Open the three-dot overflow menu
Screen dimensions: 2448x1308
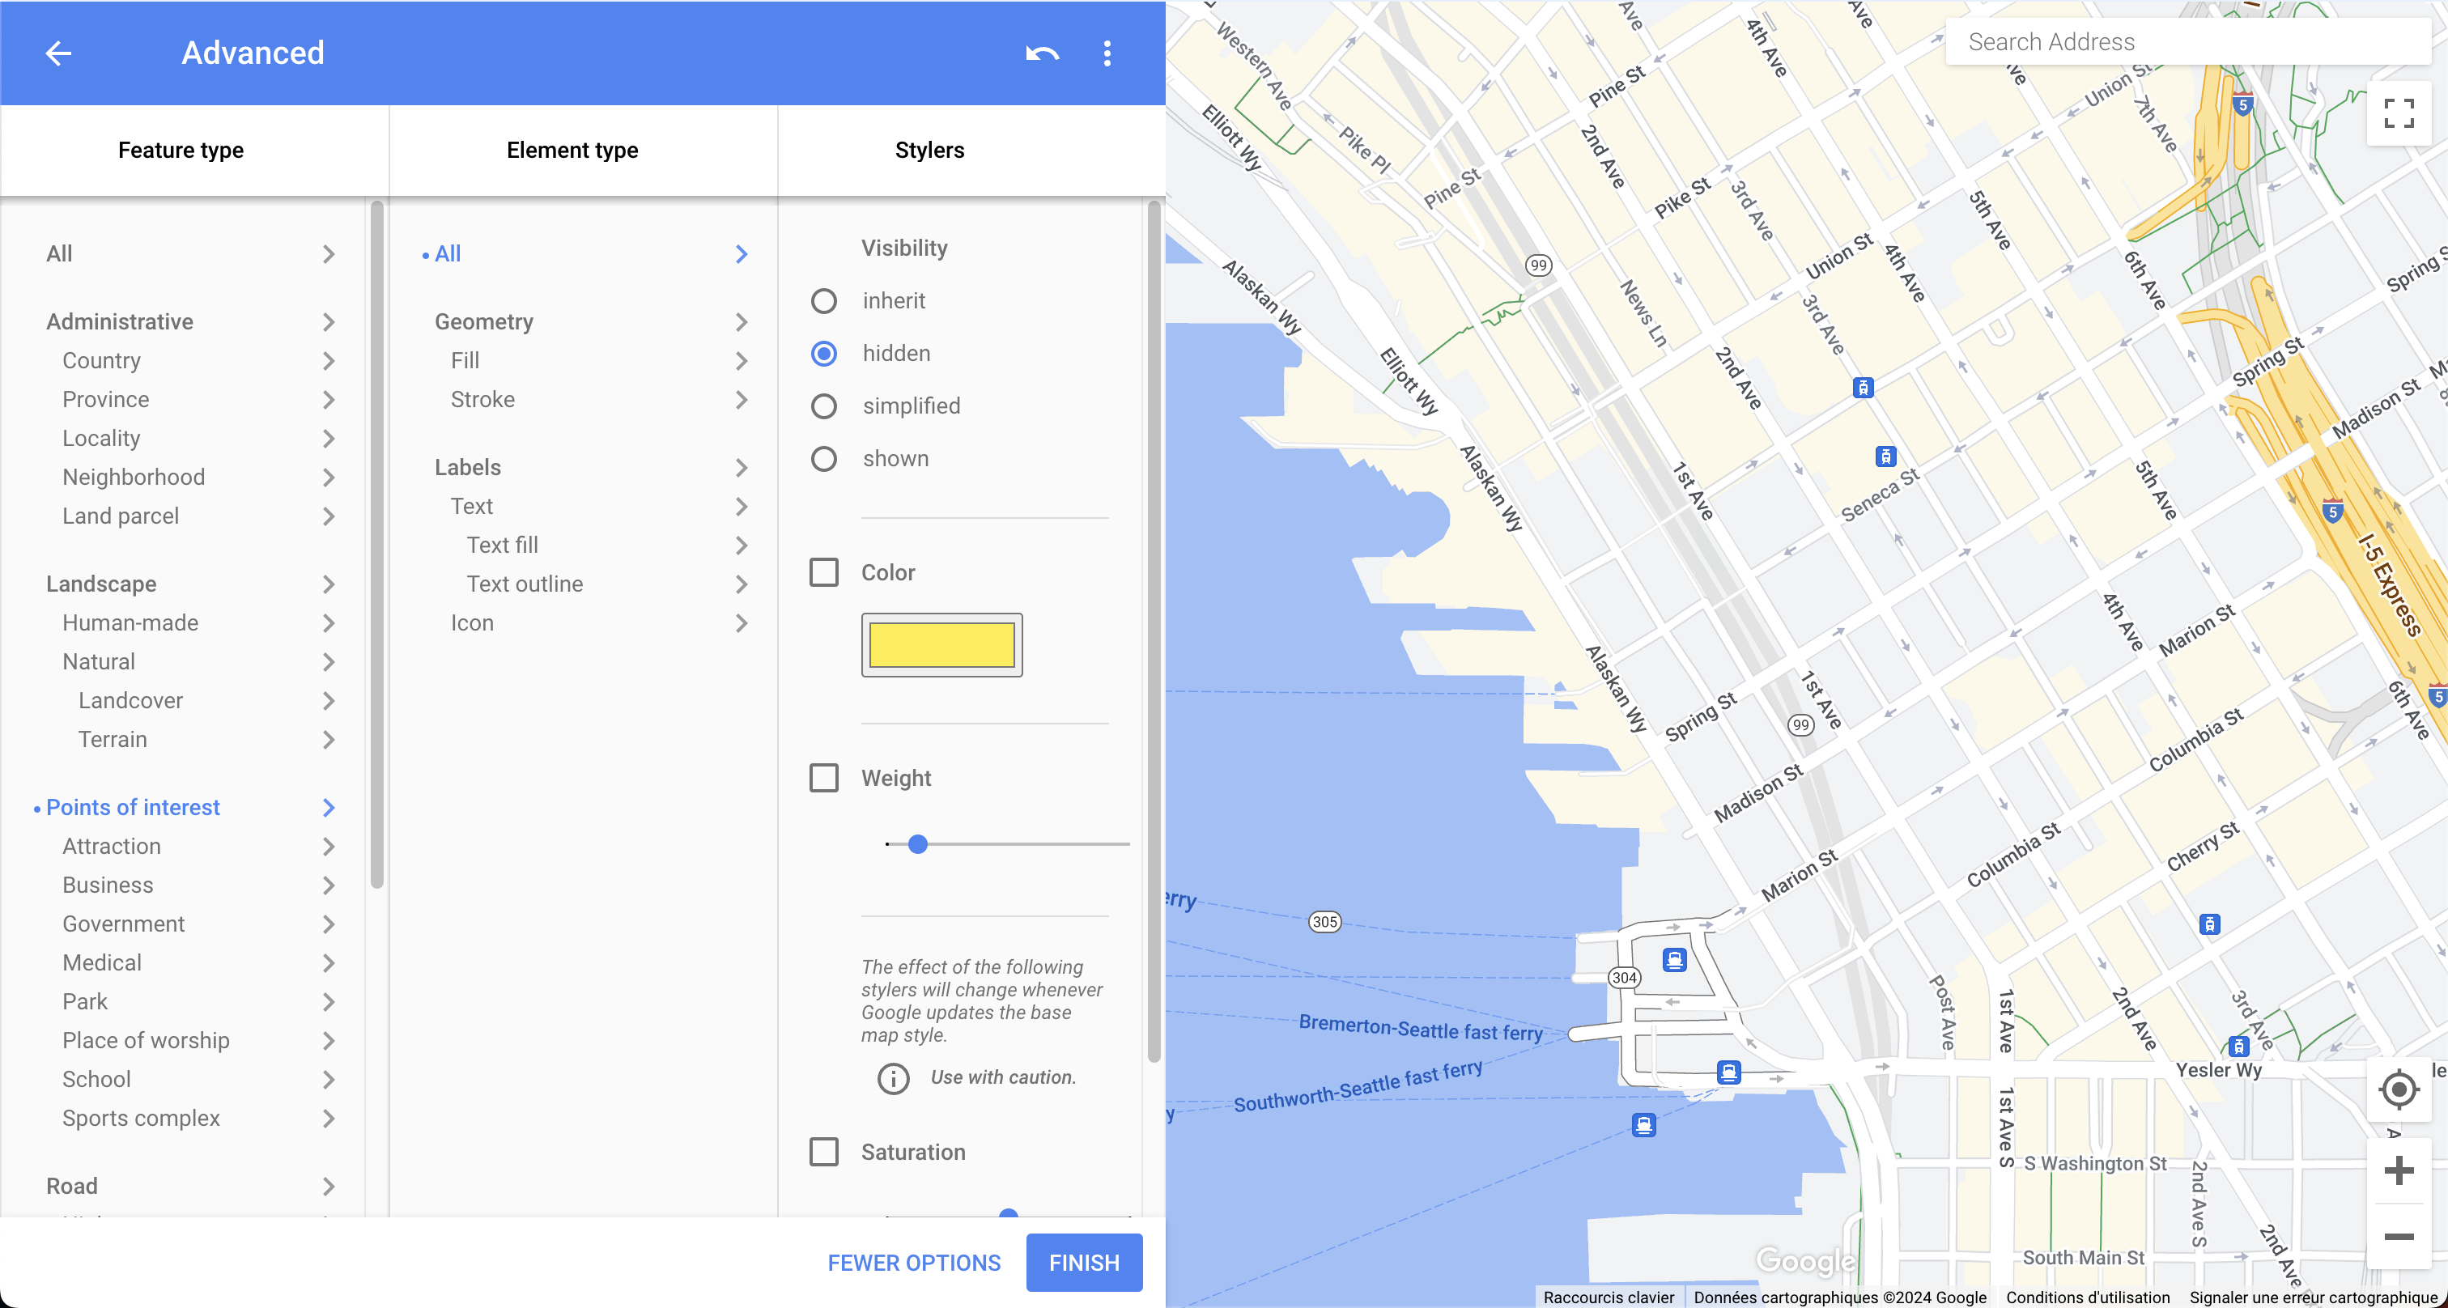[x=1107, y=53]
